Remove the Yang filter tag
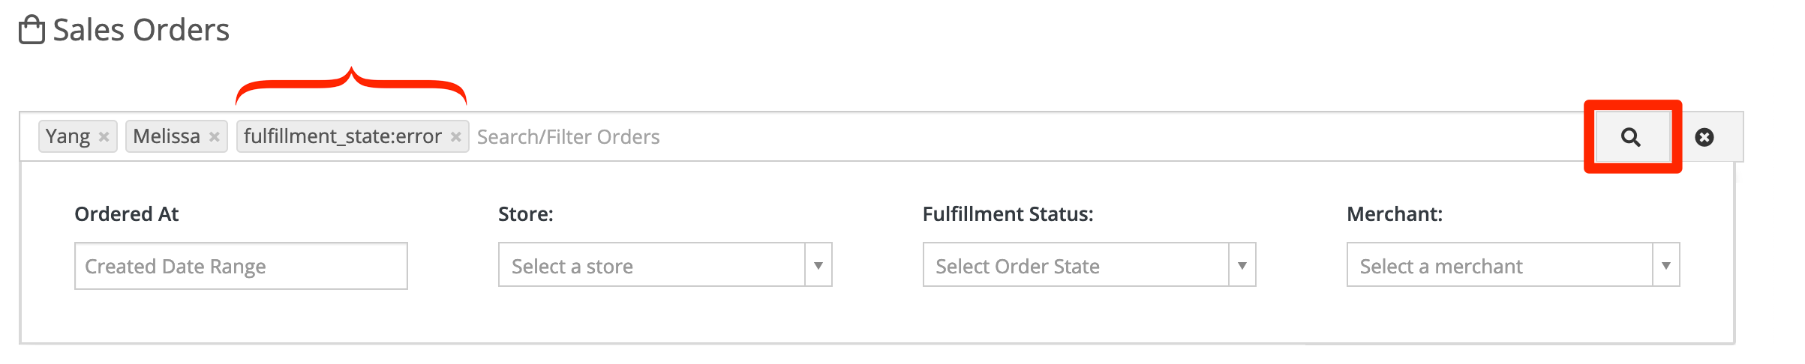Image resolution: width=1805 pixels, height=364 pixels. click(x=104, y=137)
